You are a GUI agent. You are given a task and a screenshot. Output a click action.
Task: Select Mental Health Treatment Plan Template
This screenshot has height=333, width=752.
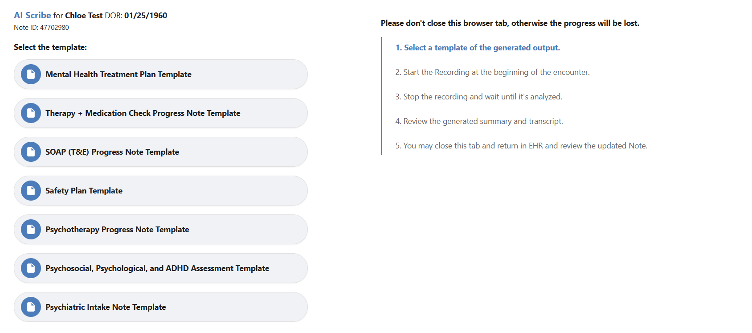click(119, 74)
